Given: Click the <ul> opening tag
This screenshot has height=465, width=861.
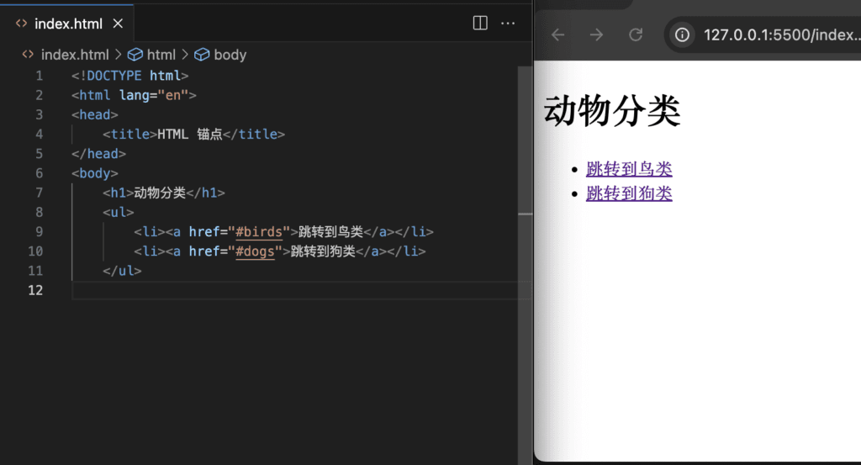Looking at the screenshot, I should tap(118, 213).
